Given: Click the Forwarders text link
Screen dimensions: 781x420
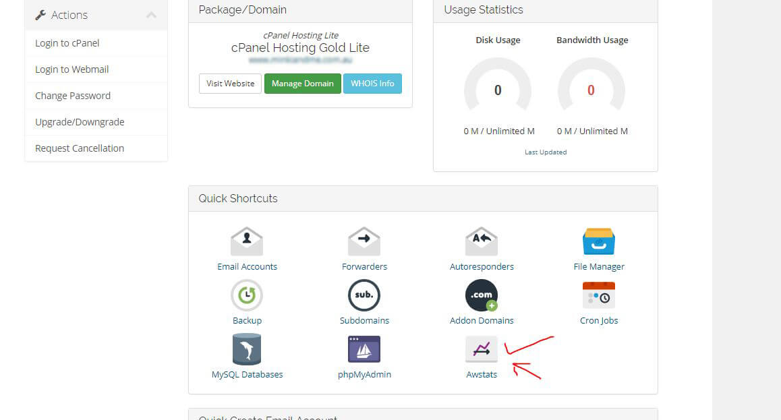Looking at the screenshot, I should [364, 267].
